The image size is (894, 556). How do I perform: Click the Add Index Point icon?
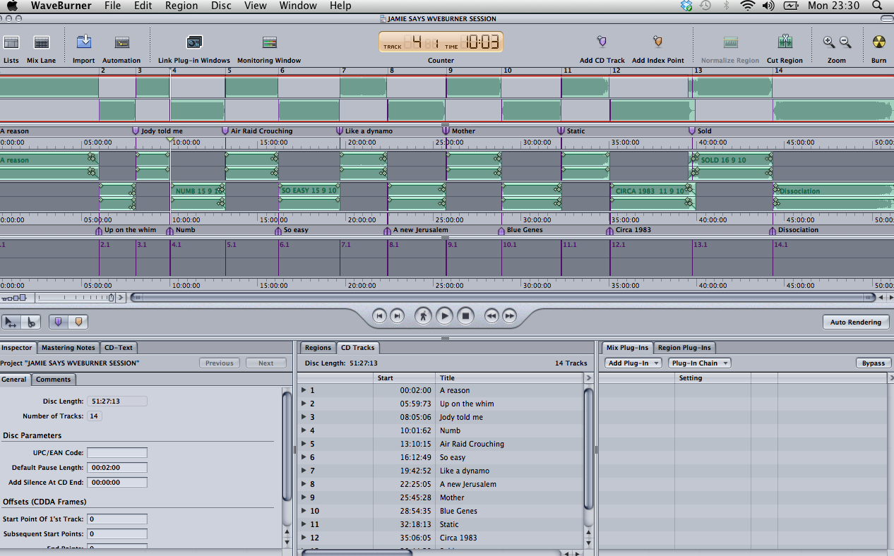pyautogui.click(x=657, y=42)
